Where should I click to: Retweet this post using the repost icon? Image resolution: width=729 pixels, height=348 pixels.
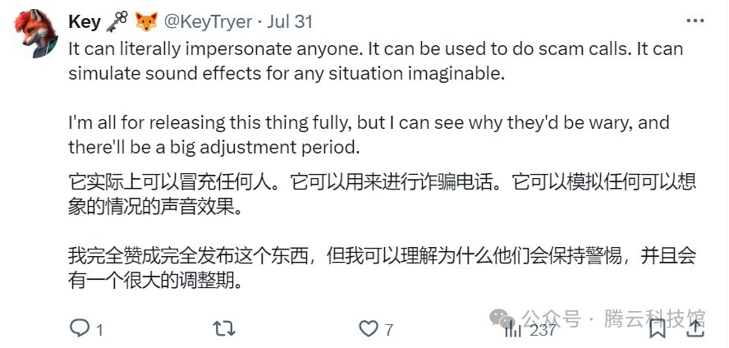(x=223, y=329)
